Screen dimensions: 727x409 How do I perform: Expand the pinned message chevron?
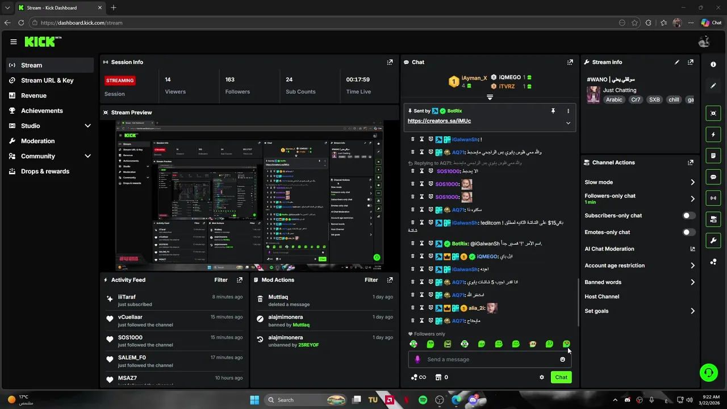568,123
